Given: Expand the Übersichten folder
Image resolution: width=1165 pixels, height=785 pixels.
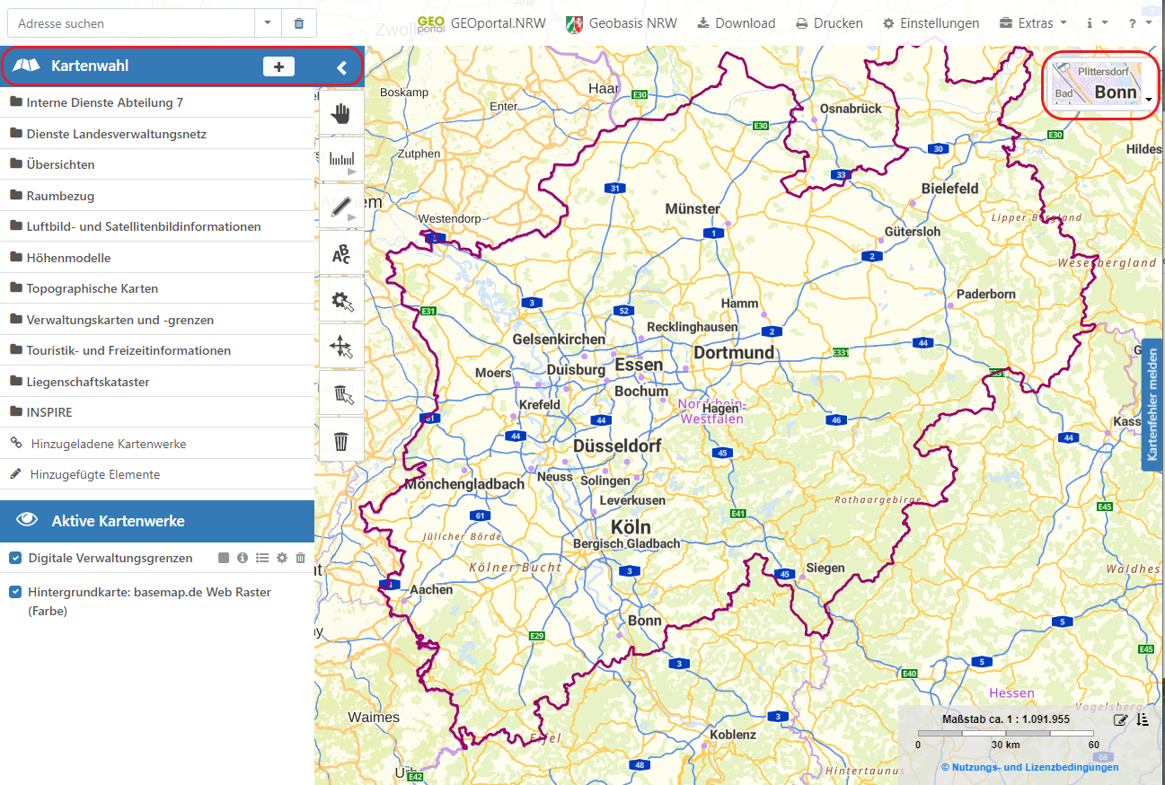Looking at the screenshot, I should [157, 164].
